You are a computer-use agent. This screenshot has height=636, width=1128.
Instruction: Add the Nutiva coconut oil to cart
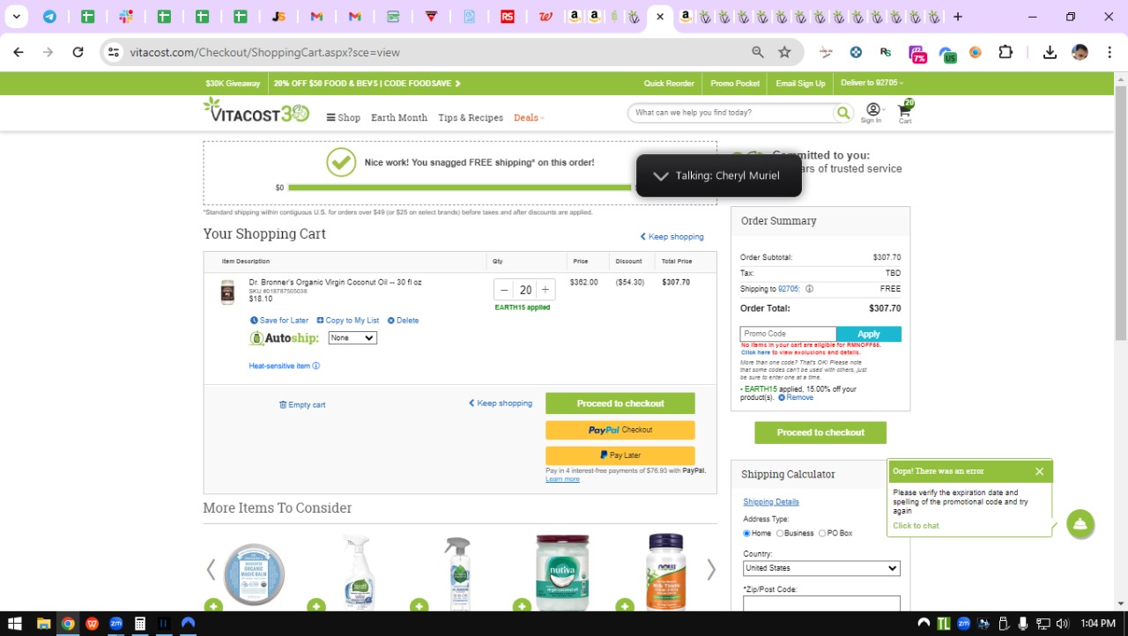click(522, 606)
